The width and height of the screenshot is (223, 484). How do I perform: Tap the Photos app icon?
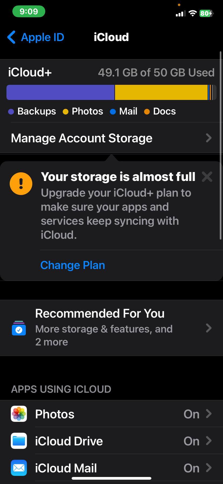tap(19, 414)
